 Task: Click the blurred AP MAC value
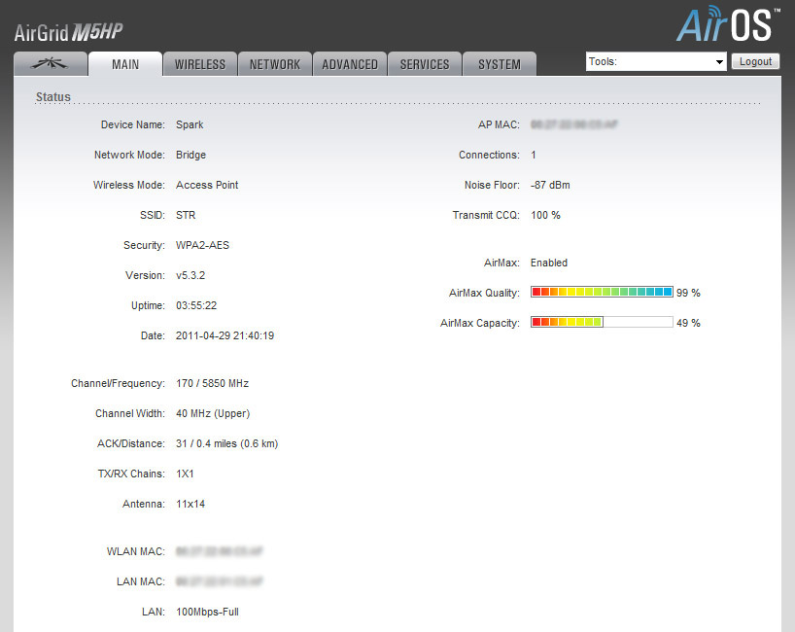coord(574,124)
